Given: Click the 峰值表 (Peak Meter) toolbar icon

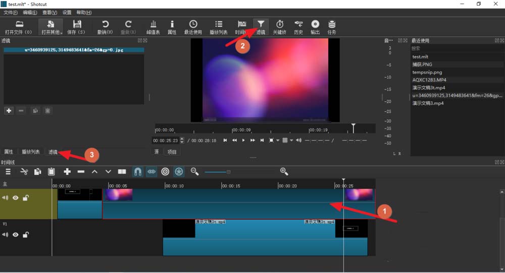Looking at the screenshot, I should [153, 27].
